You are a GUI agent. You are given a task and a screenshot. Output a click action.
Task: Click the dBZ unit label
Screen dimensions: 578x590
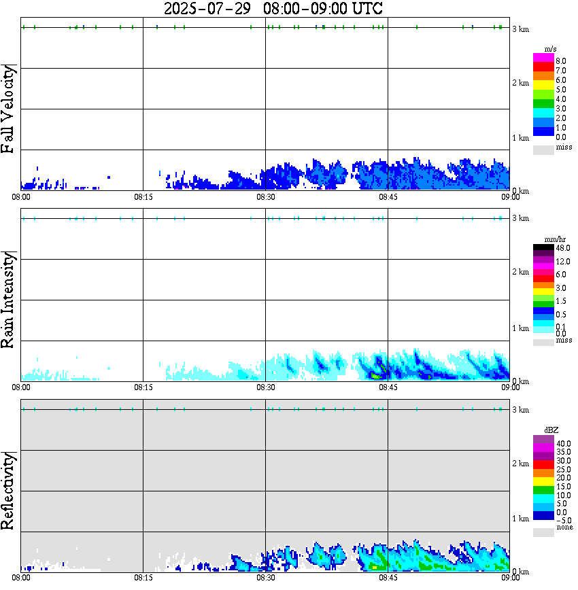point(551,430)
